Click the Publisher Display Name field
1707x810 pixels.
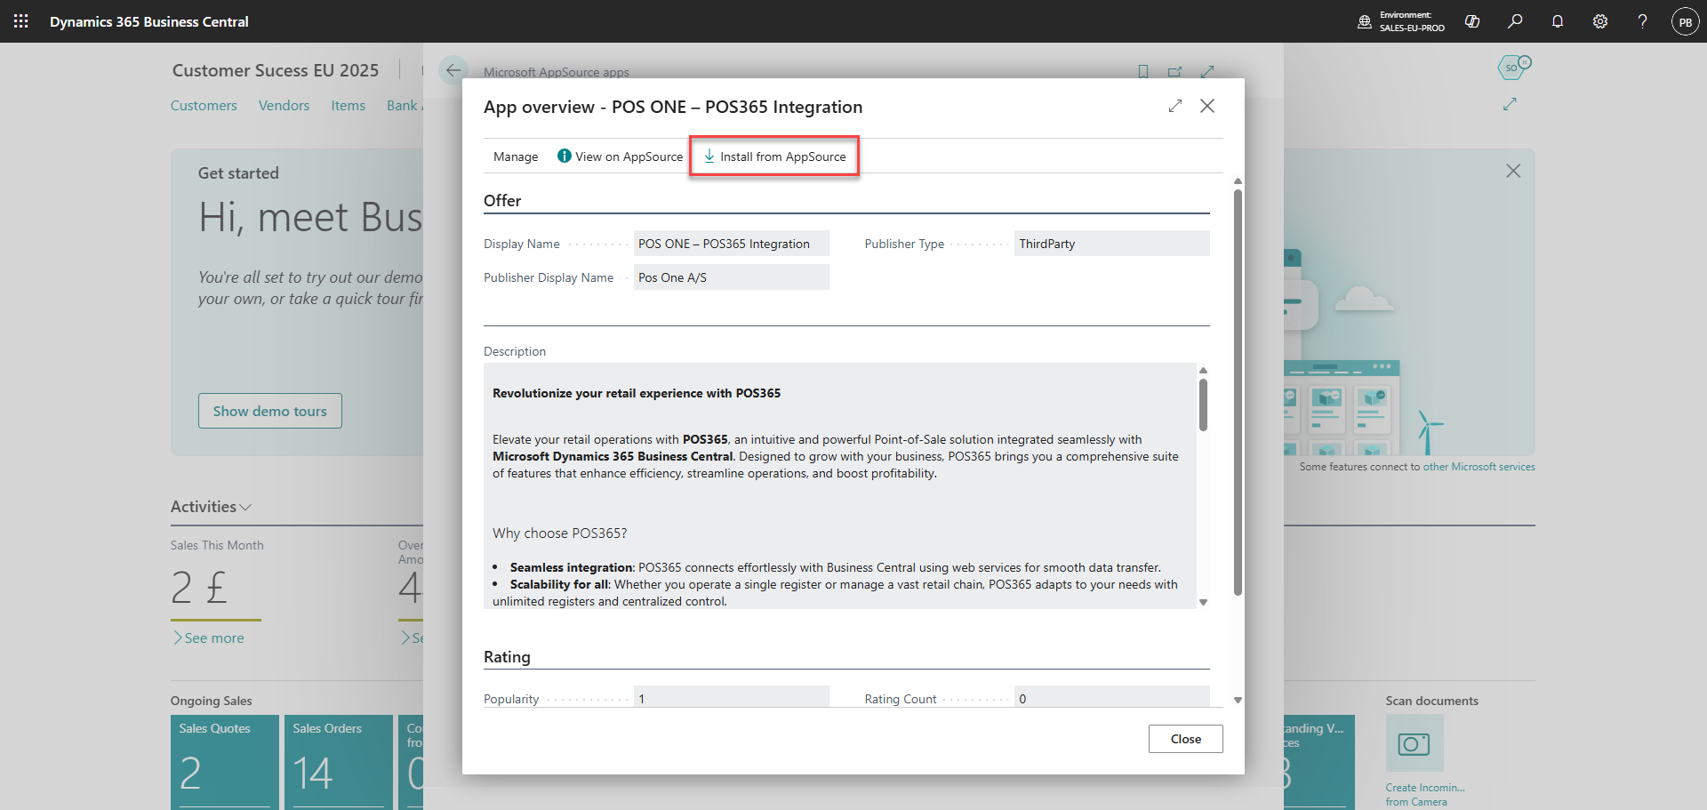(x=731, y=277)
